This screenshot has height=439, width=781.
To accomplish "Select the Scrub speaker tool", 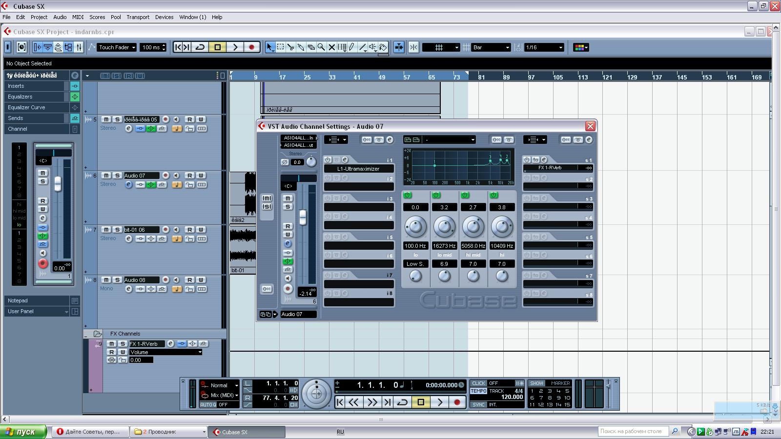I will 373,47.
